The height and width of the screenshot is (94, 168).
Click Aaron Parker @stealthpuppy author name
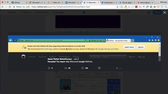click(60, 59)
